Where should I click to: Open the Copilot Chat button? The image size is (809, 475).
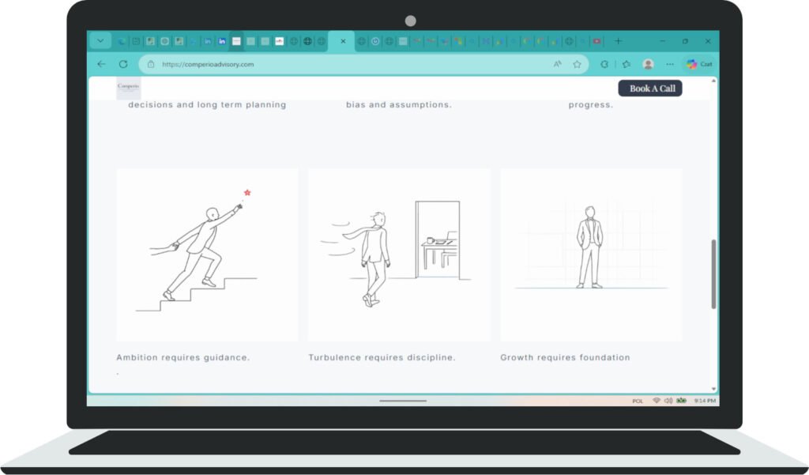pyautogui.click(x=699, y=64)
